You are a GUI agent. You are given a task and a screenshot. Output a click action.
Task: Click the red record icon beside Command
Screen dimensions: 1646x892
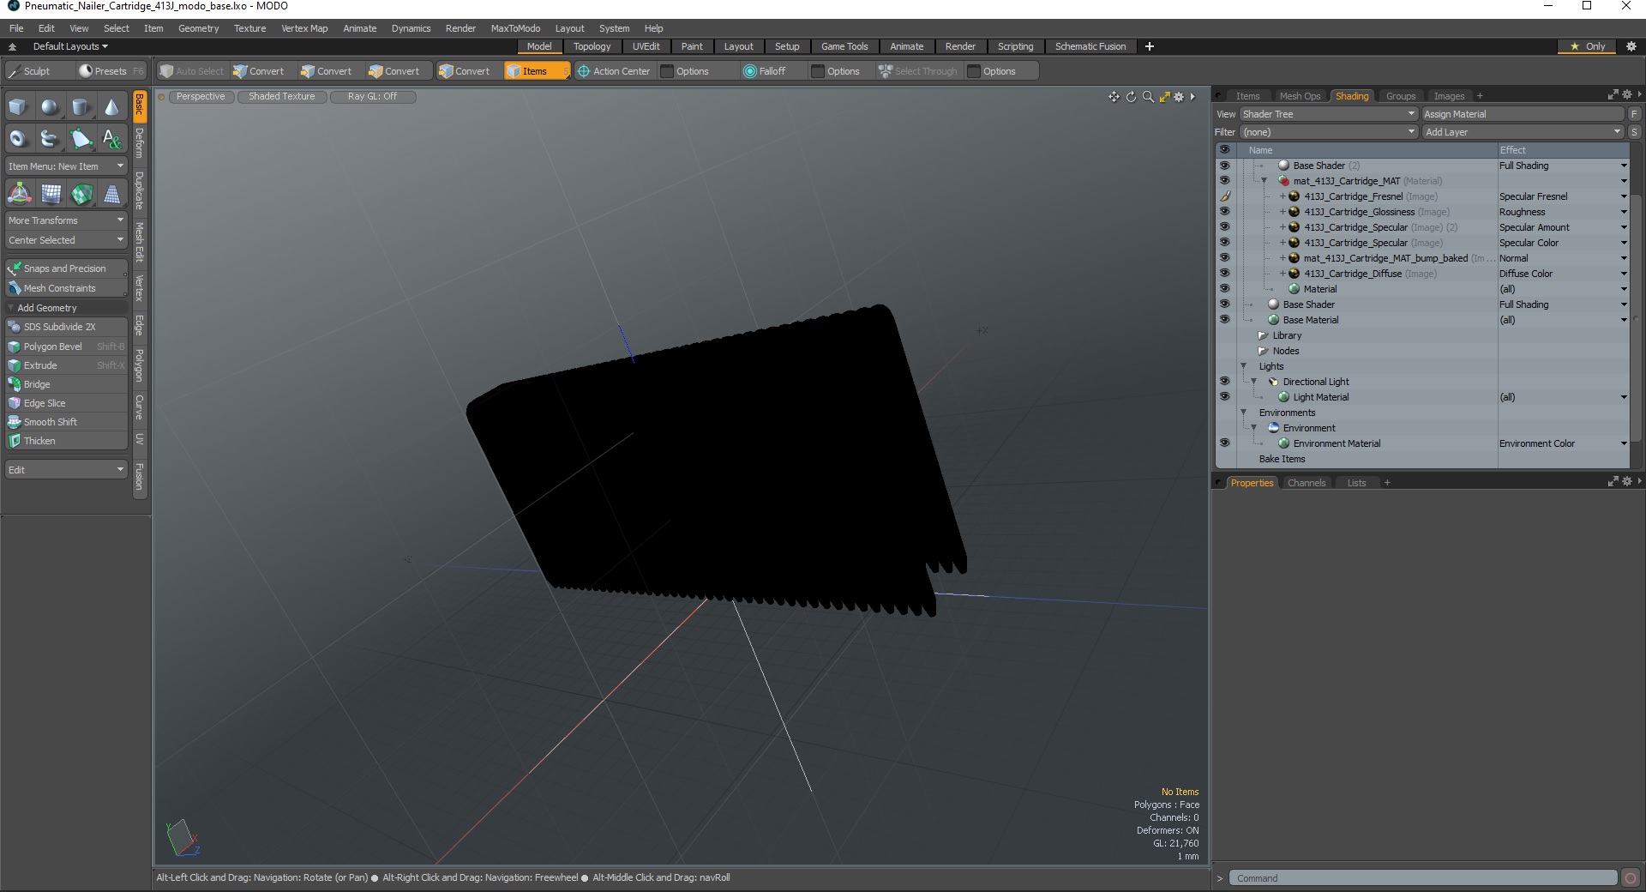click(1631, 877)
